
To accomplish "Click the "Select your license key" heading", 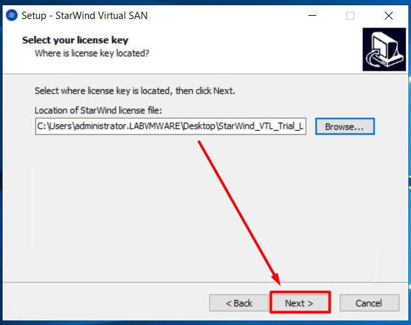I will (75, 41).
